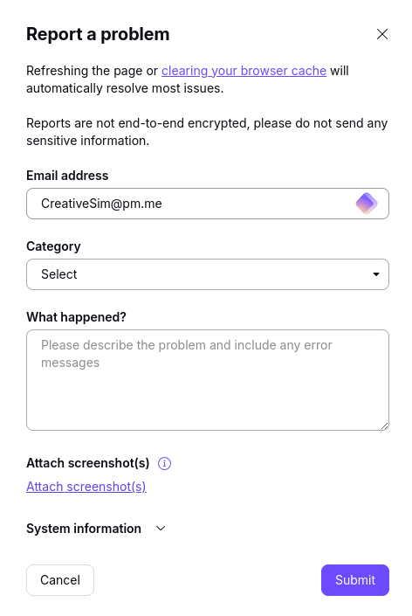
Task: Show the info tooltip beside Attach screenshot(s)
Action: tap(164, 463)
